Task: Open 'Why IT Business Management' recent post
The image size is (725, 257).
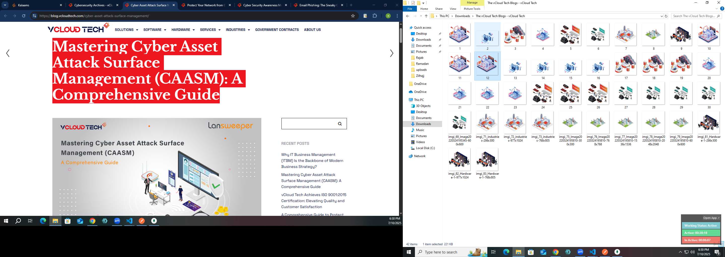Action: point(312,160)
